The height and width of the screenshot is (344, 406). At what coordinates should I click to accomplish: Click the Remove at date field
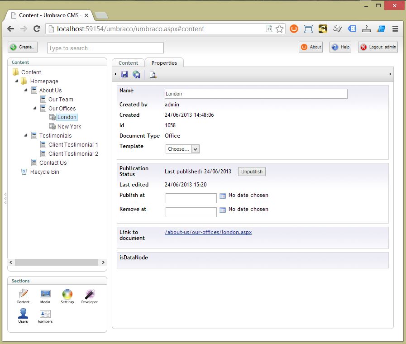coord(191,212)
